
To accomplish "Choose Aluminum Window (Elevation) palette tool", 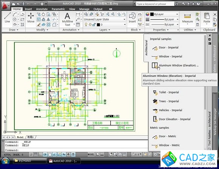I will pos(175,65).
